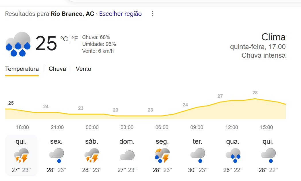Viewport: 301px width, 181px height.
Task: Click the heavy rain current weather icon
Action: tap(18, 44)
